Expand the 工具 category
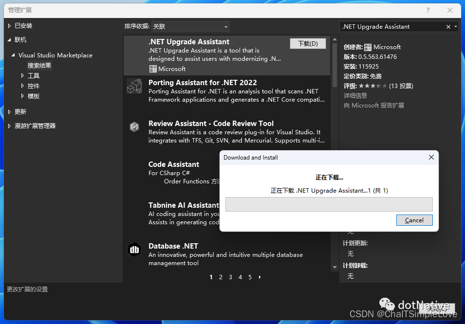This screenshot has width=465, height=324. (x=22, y=76)
